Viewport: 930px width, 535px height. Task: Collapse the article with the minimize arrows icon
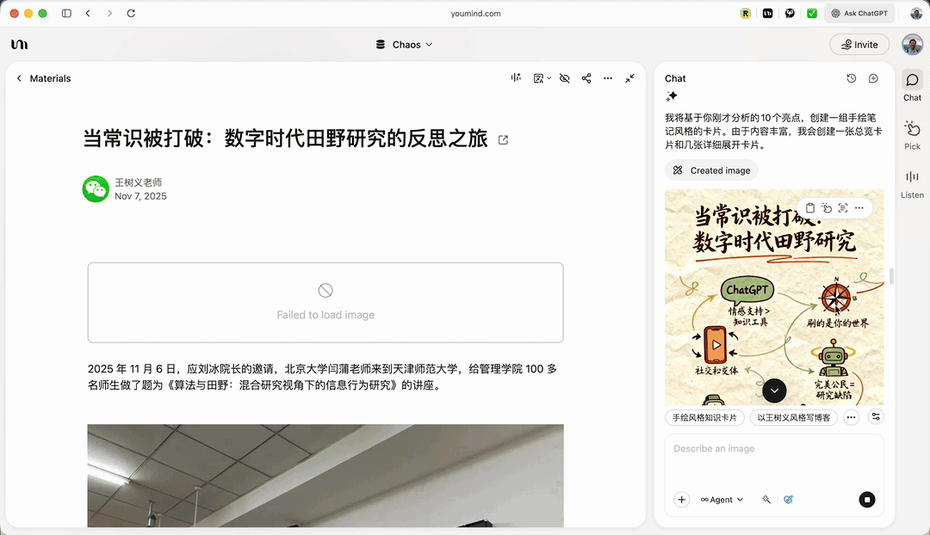click(630, 78)
